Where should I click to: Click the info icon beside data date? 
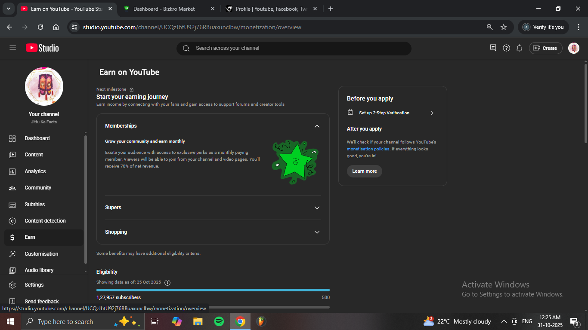tap(167, 282)
